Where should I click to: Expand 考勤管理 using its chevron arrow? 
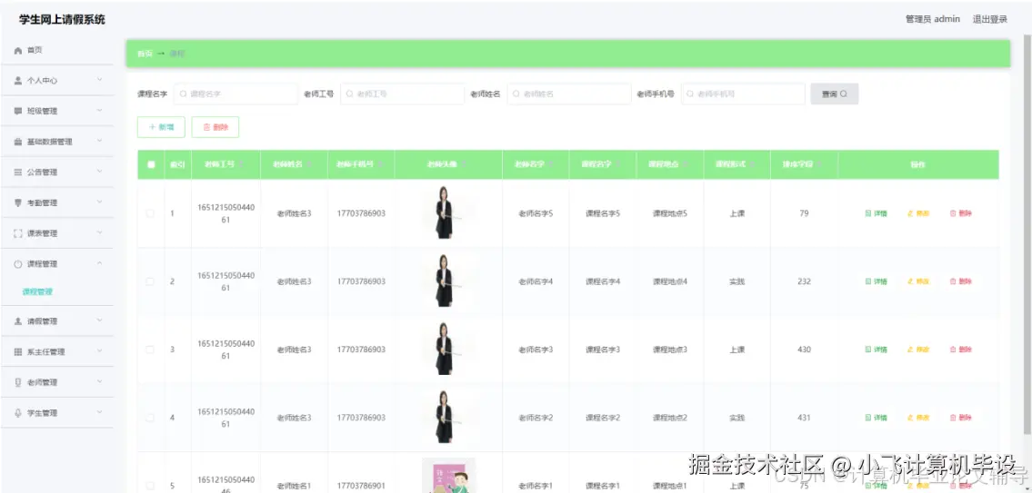coord(99,202)
